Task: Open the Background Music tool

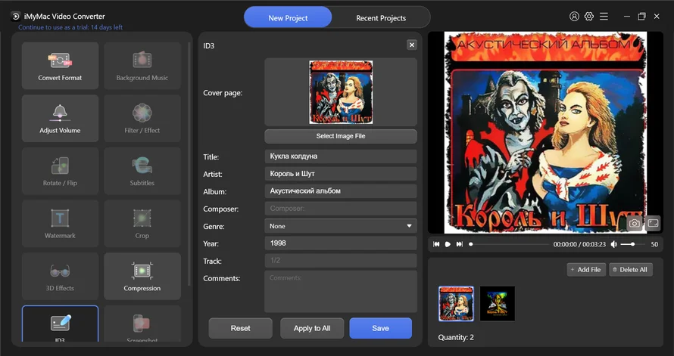Action: [142, 66]
